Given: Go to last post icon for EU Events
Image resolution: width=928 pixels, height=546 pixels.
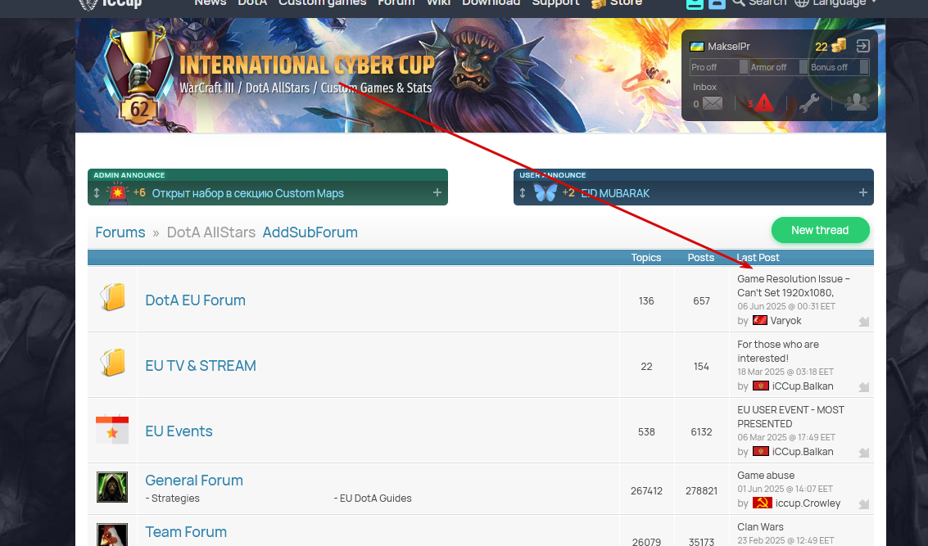Looking at the screenshot, I should tap(864, 453).
